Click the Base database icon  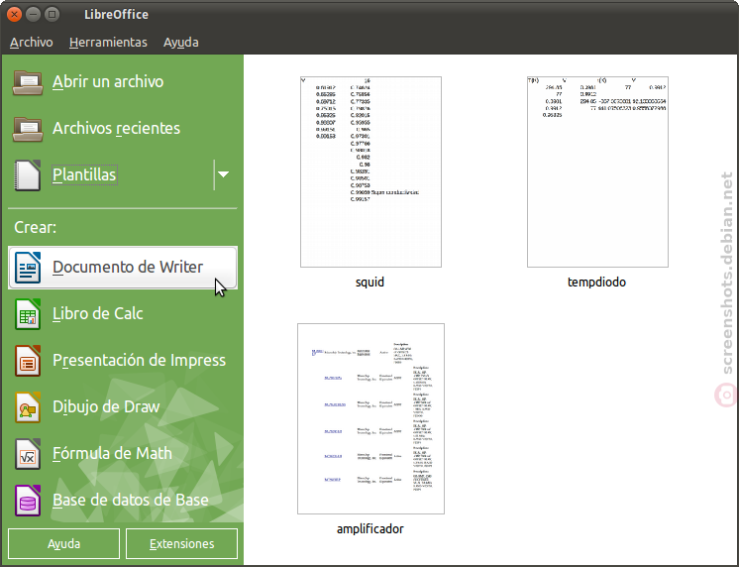click(x=28, y=501)
